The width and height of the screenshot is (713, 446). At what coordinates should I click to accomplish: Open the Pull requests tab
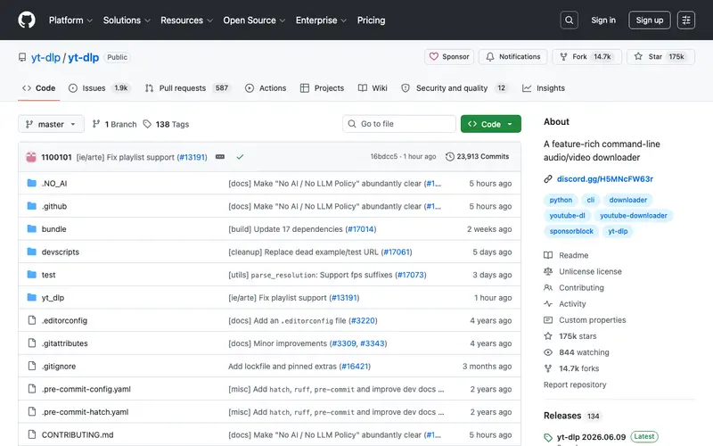[x=187, y=87]
